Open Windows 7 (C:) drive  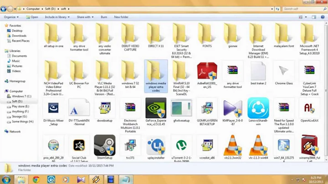click(21, 96)
